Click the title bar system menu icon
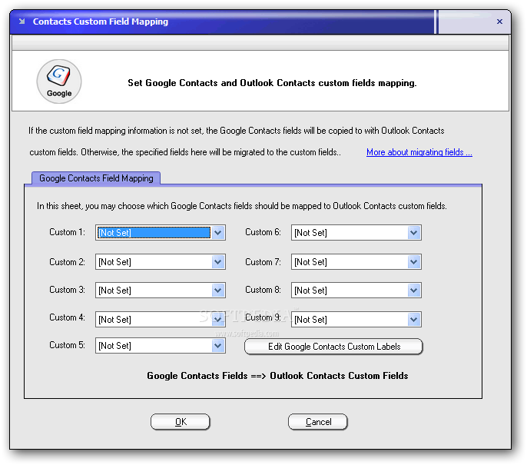This screenshot has width=527, height=465. 22,22
